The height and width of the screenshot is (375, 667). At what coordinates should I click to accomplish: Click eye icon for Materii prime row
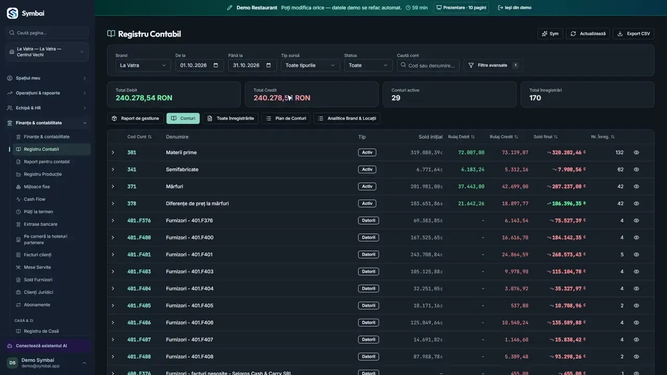636,153
